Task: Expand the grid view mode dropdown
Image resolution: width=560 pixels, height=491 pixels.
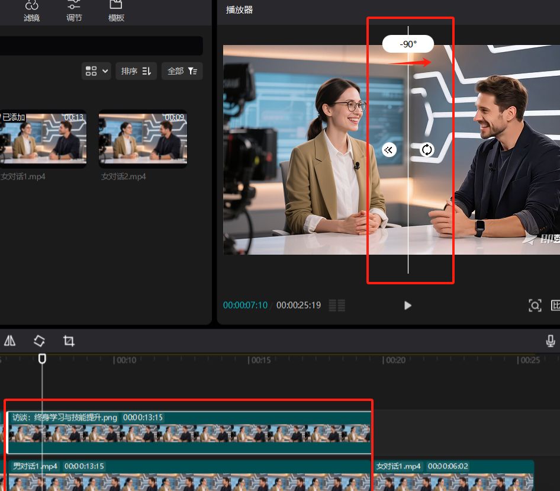Action: pyautogui.click(x=97, y=71)
